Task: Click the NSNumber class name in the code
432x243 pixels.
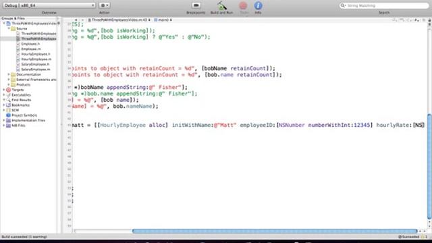Action: point(292,125)
